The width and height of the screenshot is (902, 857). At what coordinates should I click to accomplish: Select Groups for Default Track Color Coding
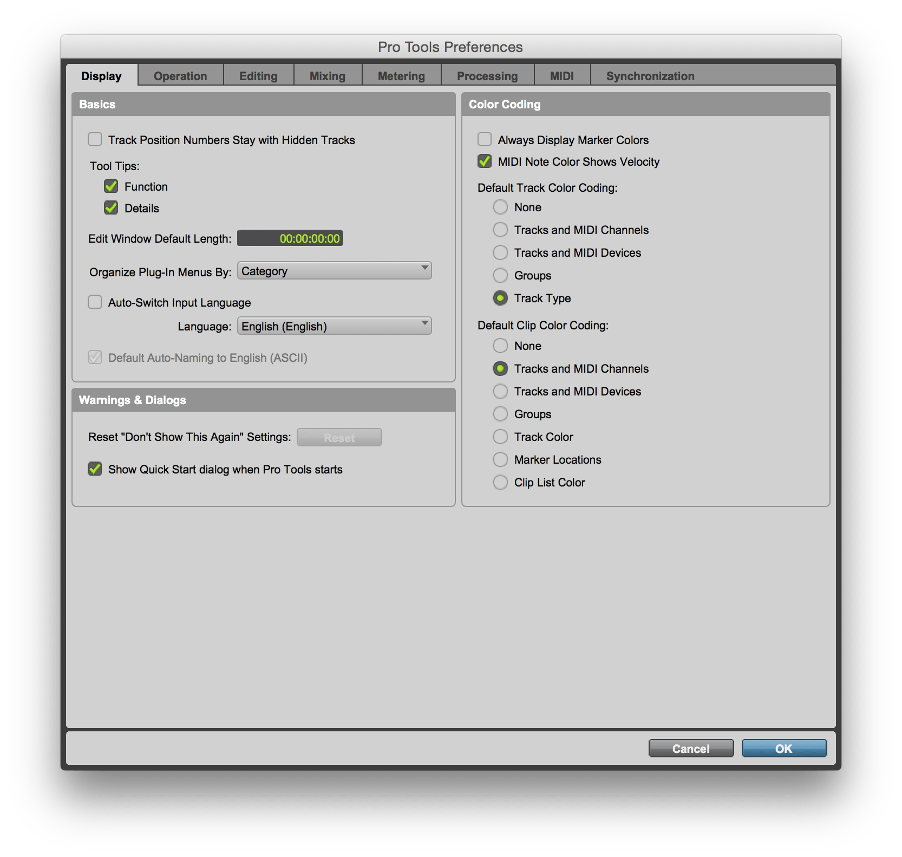500,275
